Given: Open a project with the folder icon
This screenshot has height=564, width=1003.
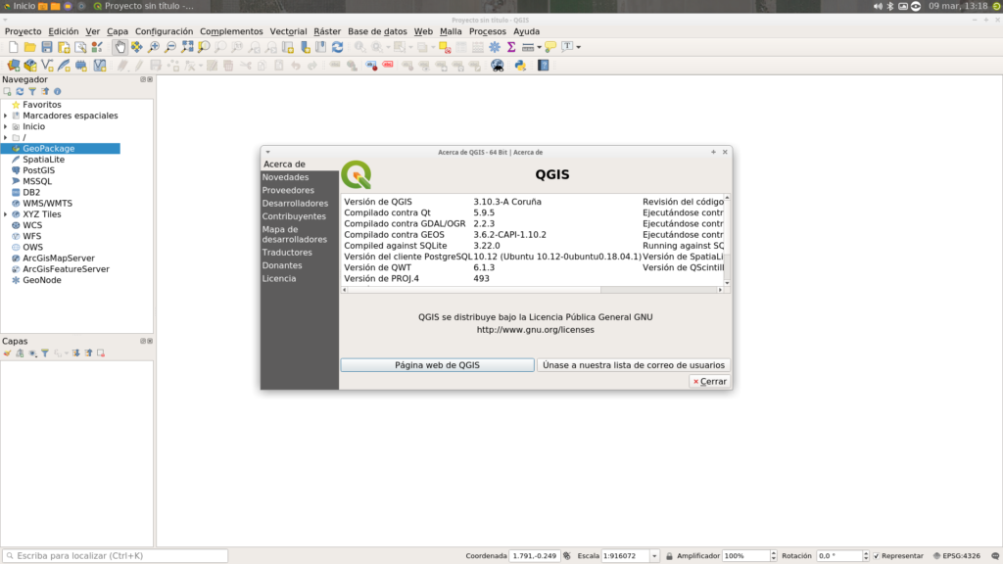Looking at the screenshot, I should (29, 47).
